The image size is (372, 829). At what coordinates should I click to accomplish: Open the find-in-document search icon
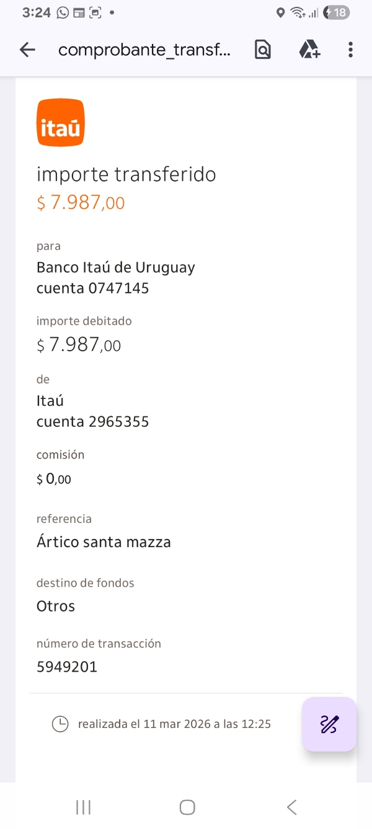point(263,50)
